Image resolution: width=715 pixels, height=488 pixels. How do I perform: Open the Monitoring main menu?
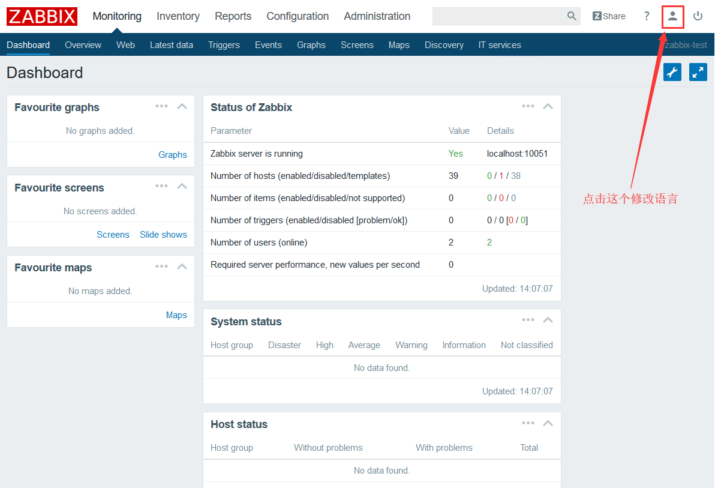tap(117, 16)
